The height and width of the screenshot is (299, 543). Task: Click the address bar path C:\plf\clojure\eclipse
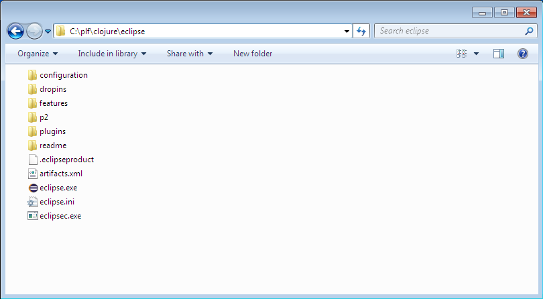(107, 32)
